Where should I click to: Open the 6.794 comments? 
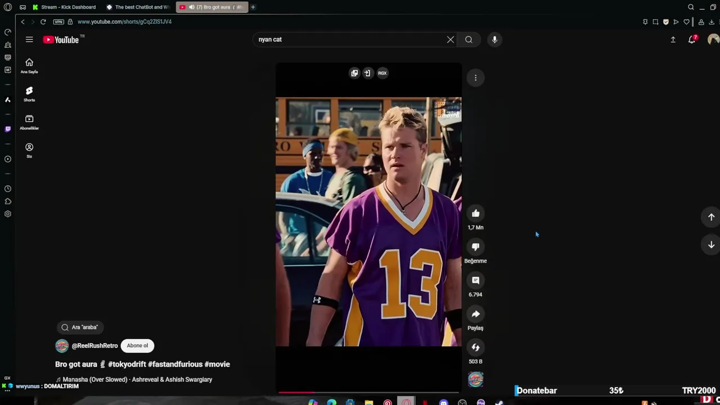click(475, 280)
